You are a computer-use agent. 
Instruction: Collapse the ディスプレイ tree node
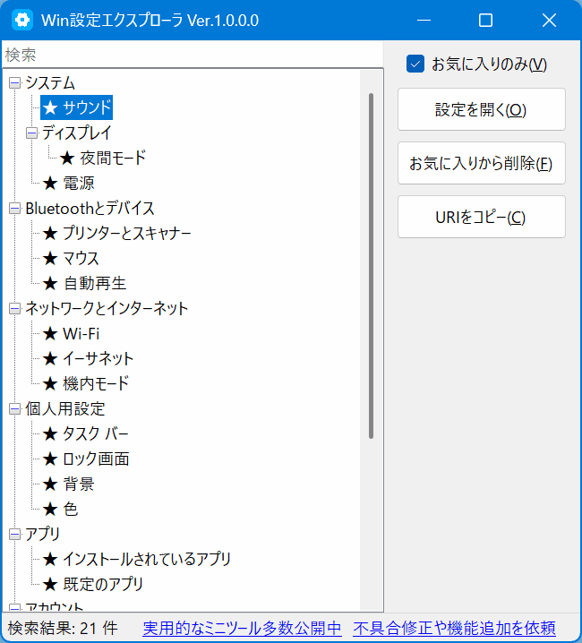click(31, 133)
